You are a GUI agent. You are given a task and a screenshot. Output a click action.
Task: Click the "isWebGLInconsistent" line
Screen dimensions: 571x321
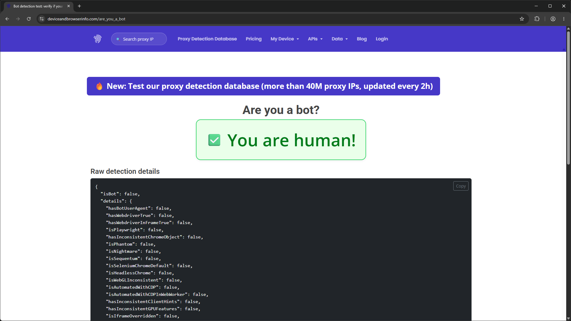click(x=144, y=280)
